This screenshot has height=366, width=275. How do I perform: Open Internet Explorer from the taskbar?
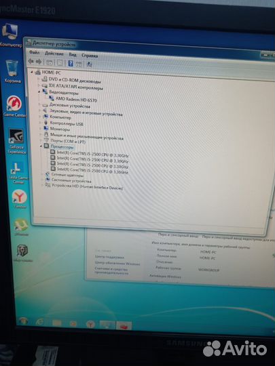(40, 322)
